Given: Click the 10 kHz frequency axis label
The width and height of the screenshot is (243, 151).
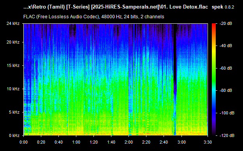Looking at the screenshot, I should [13, 89].
